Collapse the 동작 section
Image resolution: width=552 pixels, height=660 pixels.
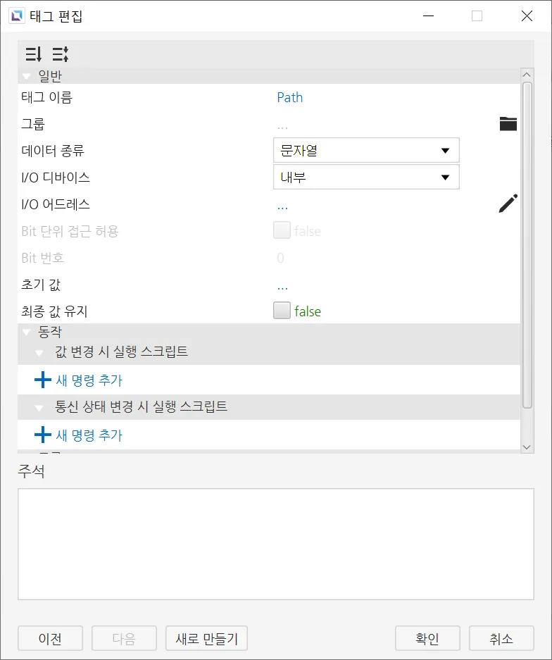point(27,332)
